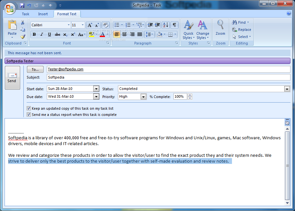Switch to the Insert ribbon tab
Image resolution: width=295 pixels, height=211 pixels.
[43, 14]
